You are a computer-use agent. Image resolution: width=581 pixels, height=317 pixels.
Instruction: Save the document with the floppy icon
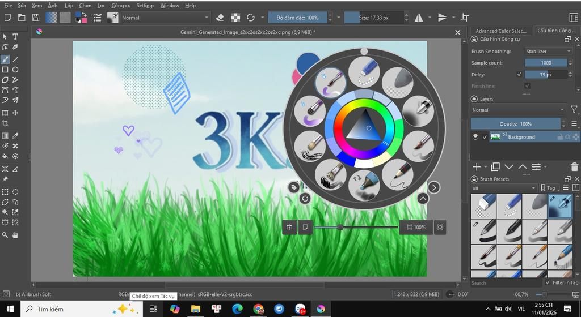pos(36,18)
